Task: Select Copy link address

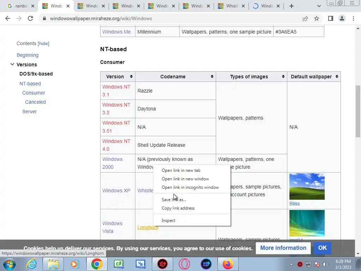Action: pyautogui.click(x=178, y=208)
